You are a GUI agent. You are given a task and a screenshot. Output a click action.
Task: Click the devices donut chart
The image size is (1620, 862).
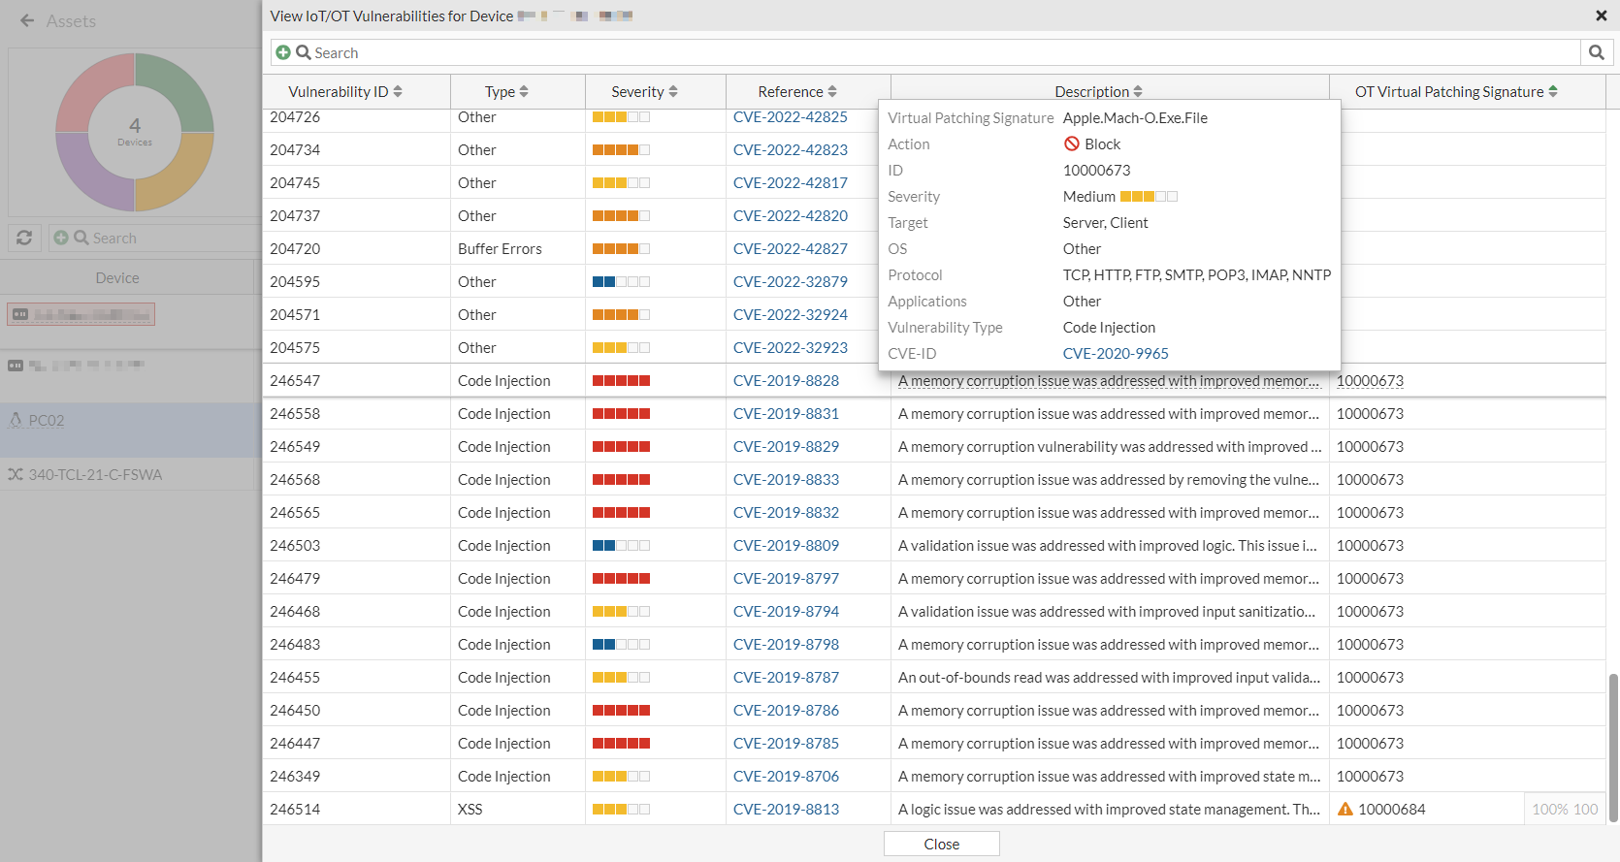135,132
